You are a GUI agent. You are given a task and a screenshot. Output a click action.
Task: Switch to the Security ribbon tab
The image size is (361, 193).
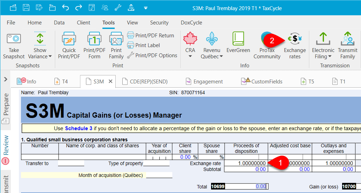[x=159, y=23]
